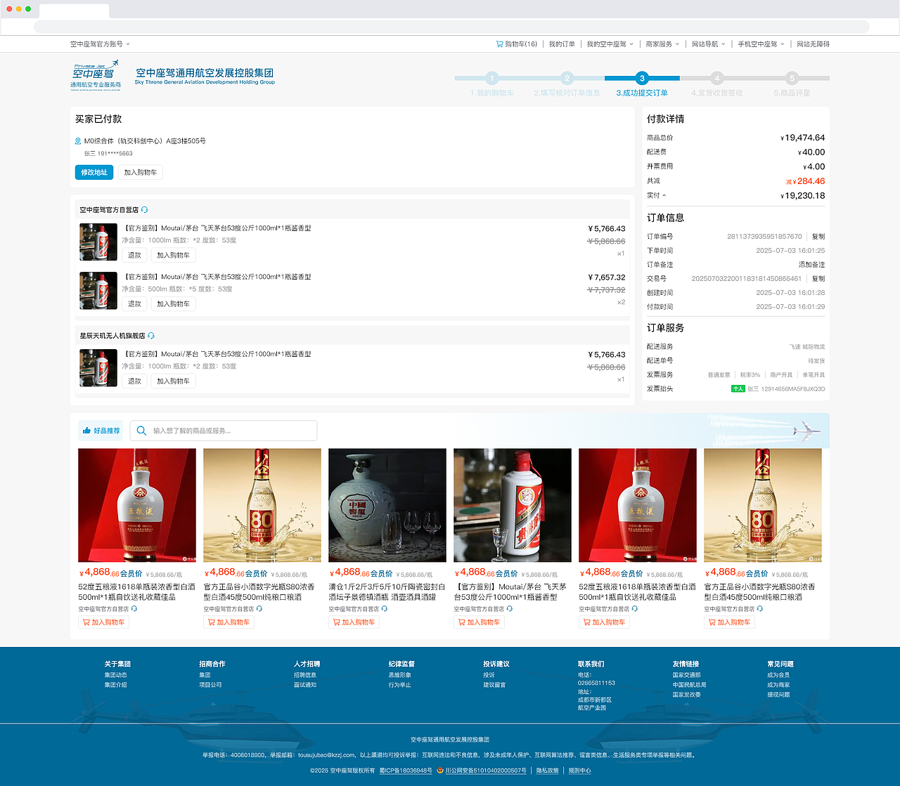This screenshot has width=900, height=786.
Task: Click step 4 circle 发货收货签收
Action: [x=716, y=78]
